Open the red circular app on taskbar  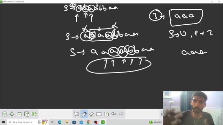tap(96, 122)
